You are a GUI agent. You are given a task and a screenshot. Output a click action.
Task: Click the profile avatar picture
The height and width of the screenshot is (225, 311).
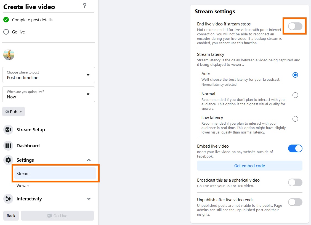point(9,55)
